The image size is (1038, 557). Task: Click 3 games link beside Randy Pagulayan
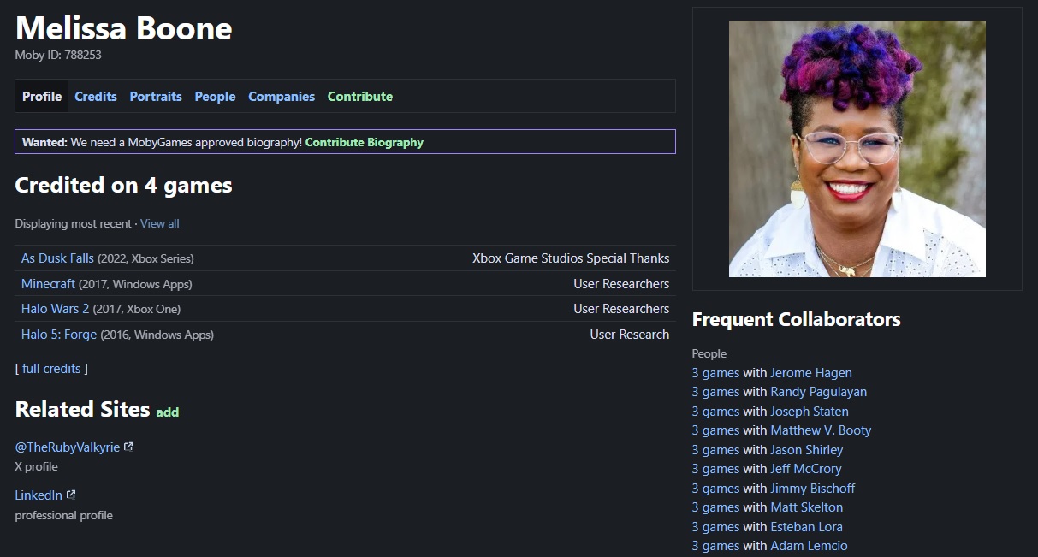click(715, 392)
